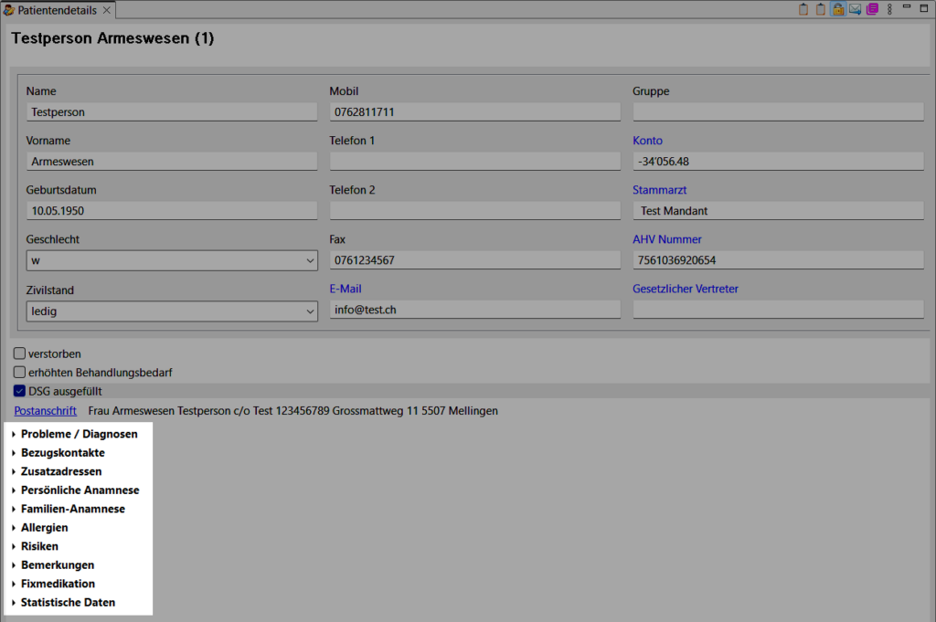
Task: Enable erhöhten Behandlungsbedarf checkbox
Action: click(x=20, y=373)
